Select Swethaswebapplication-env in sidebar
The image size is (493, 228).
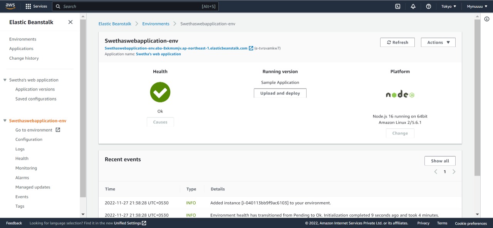(x=38, y=121)
